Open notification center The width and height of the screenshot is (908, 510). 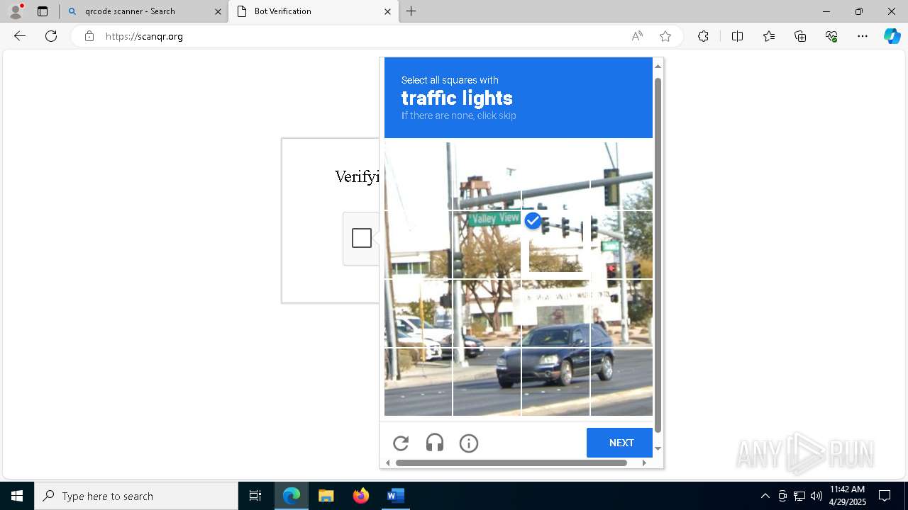(x=885, y=496)
